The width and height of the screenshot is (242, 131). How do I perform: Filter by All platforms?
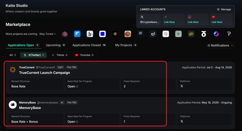13,55
